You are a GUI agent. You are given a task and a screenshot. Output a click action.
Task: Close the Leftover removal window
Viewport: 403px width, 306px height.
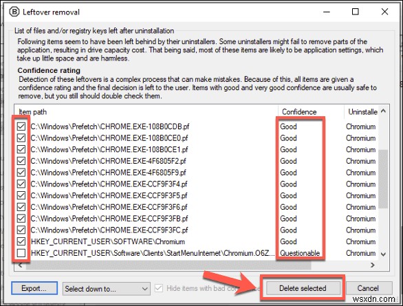384,12
